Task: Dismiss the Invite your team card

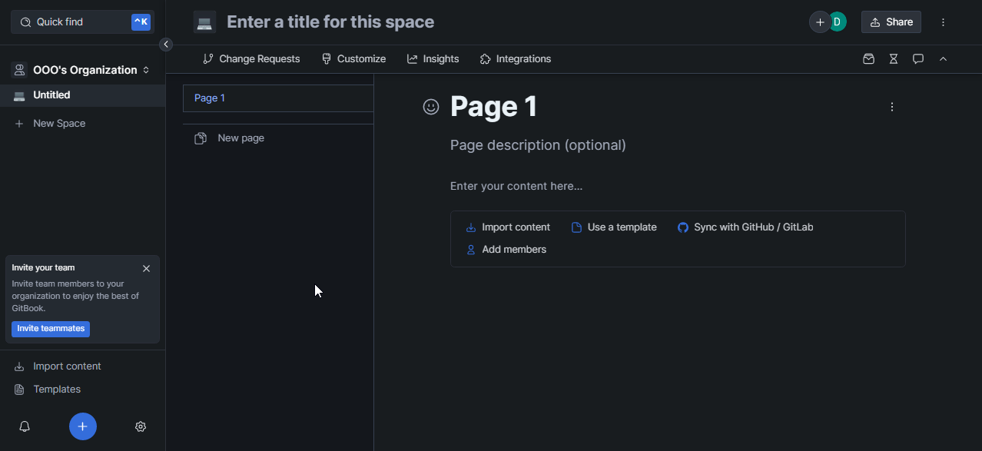Action: 146,268
